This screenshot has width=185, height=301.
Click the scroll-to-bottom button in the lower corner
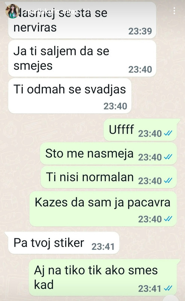click(170, 298)
